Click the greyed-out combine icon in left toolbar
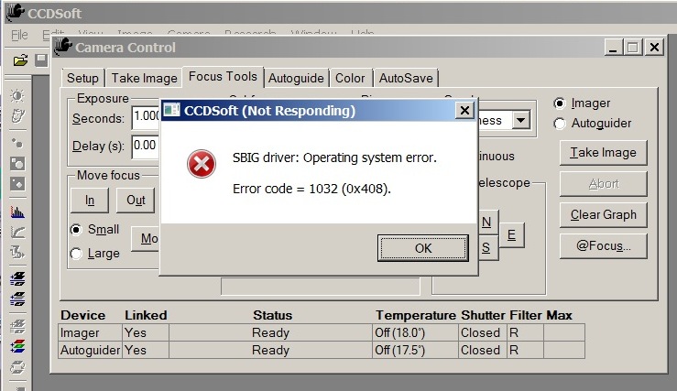 point(17,326)
